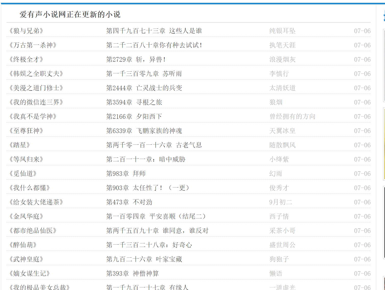This screenshot has width=385, height=290.
Task: Click author 执笔天涯
Action: tap(282, 45)
